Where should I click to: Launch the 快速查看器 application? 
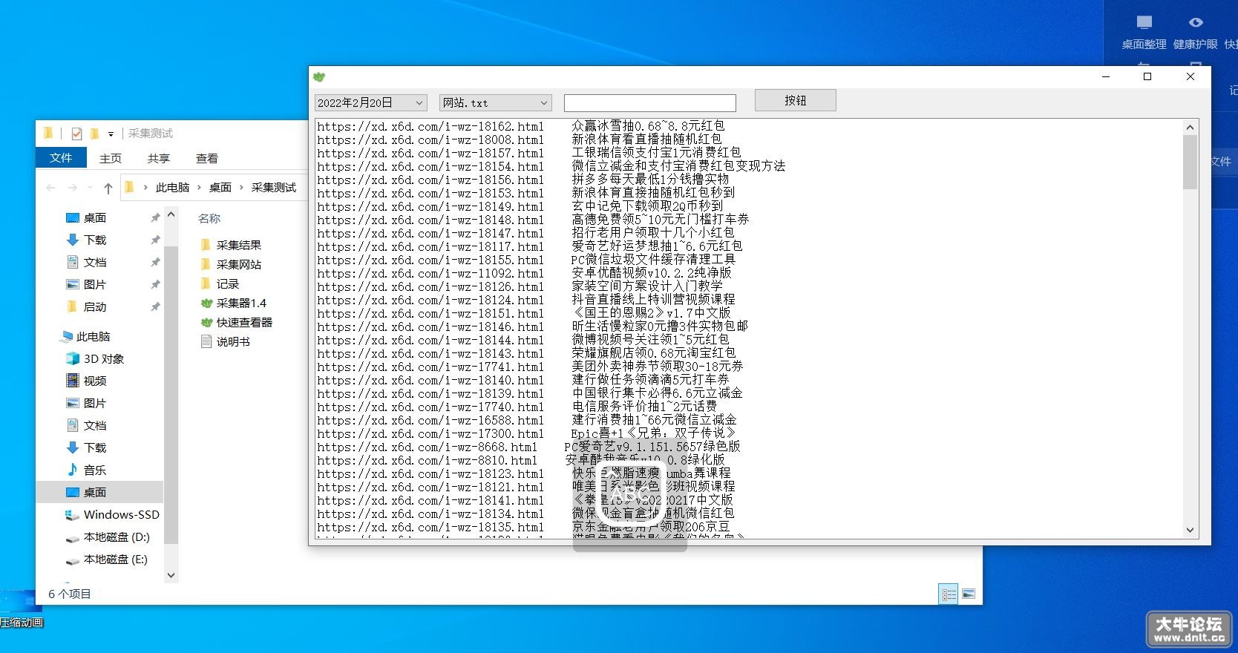(x=236, y=322)
